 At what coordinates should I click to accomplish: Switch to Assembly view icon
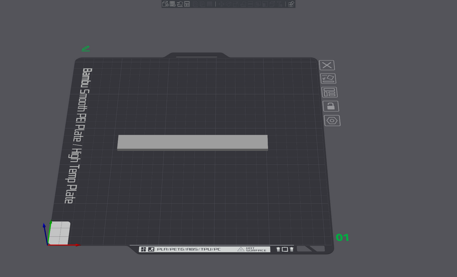291,4
